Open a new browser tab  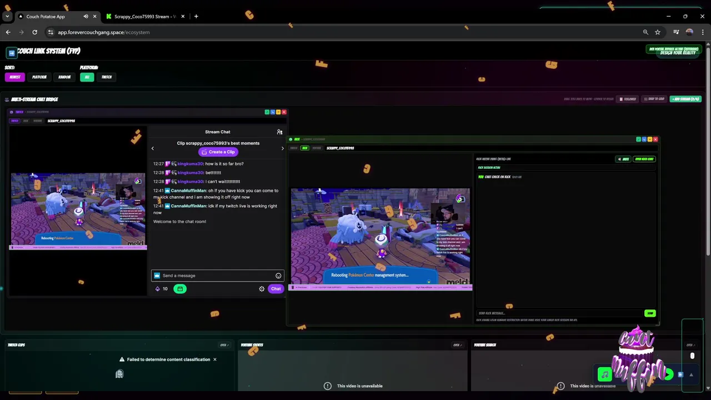tap(196, 17)
